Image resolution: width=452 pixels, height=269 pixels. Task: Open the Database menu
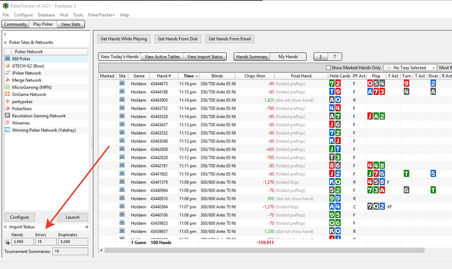[46, 15]
